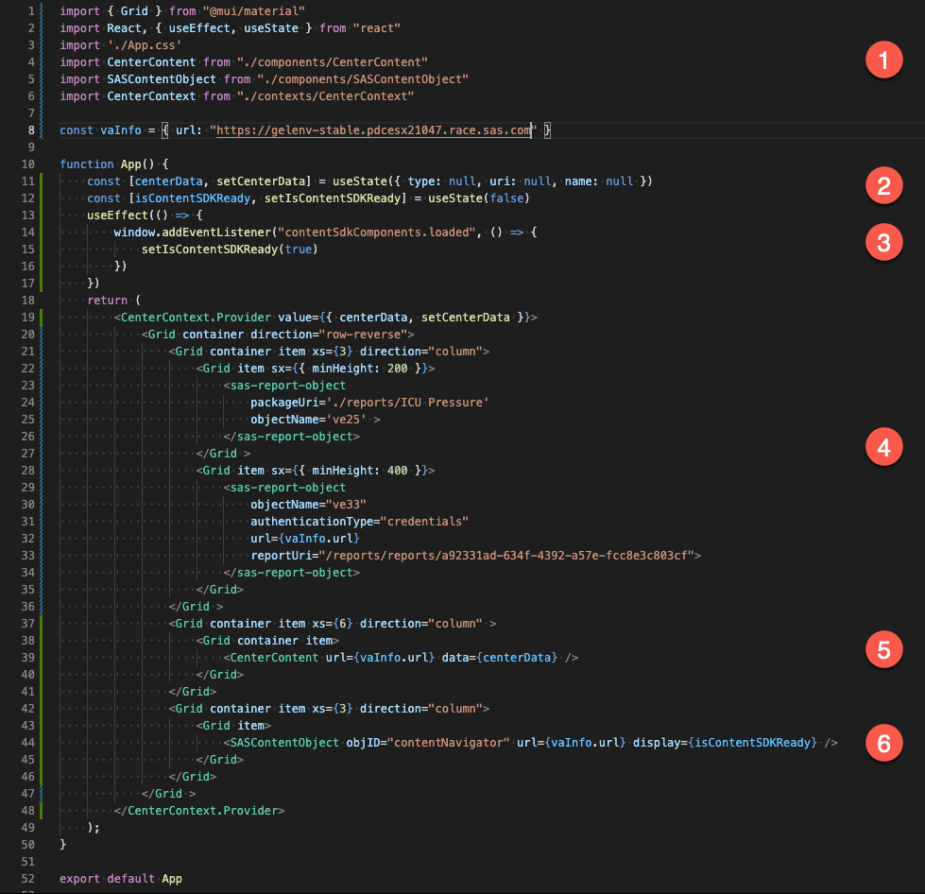
Task: Click useState(false) argument 'false'
Action: [506, 198]
